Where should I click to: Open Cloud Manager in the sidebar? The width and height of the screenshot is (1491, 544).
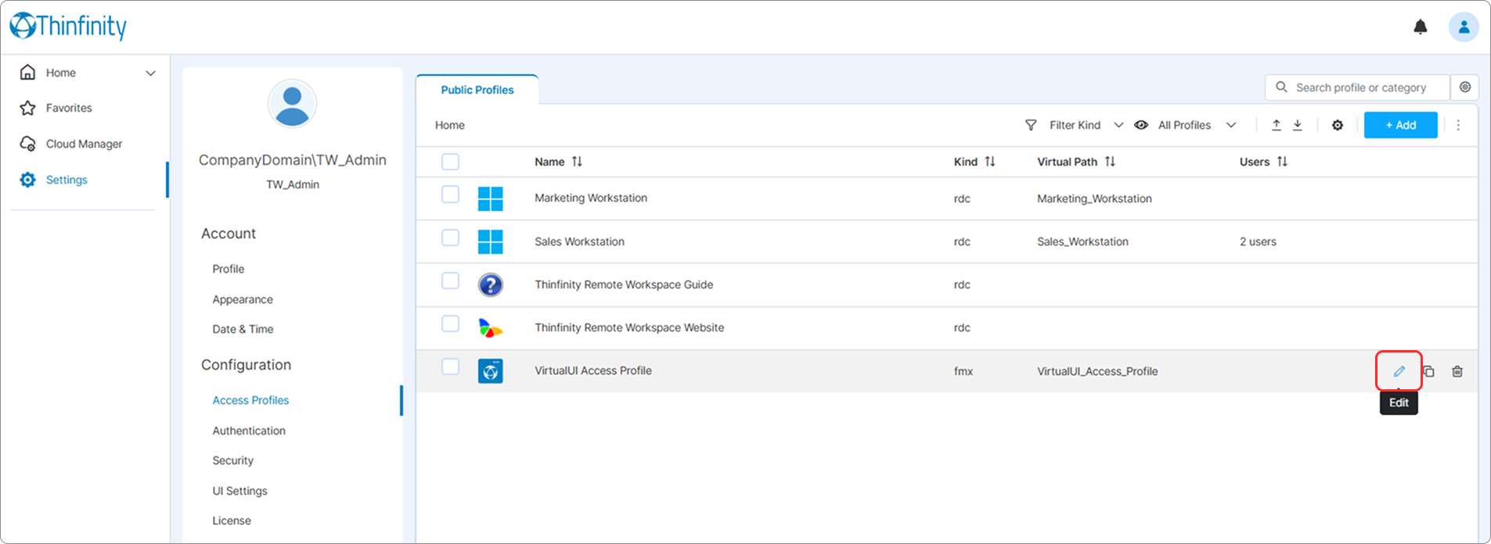(84, 144)
